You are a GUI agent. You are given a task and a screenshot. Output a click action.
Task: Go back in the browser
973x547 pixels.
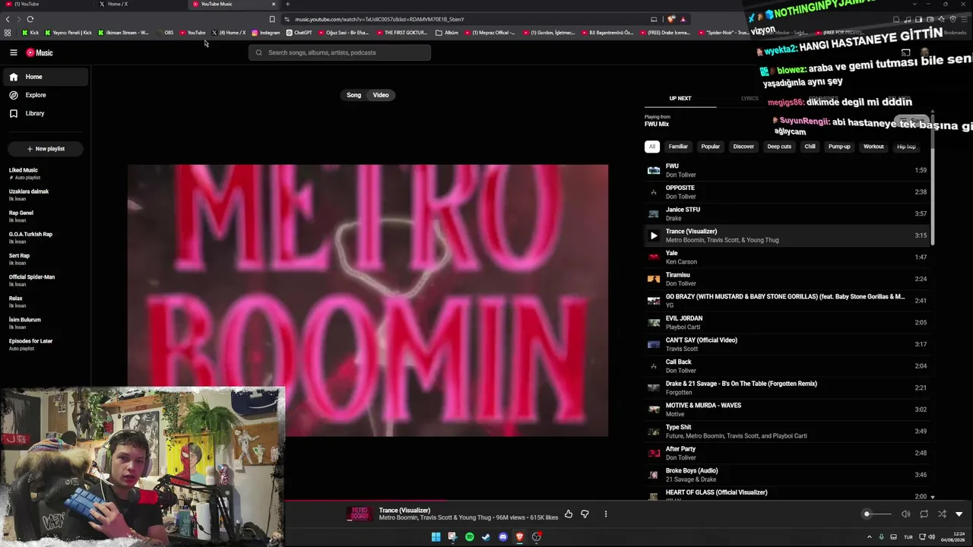[8, 19]
